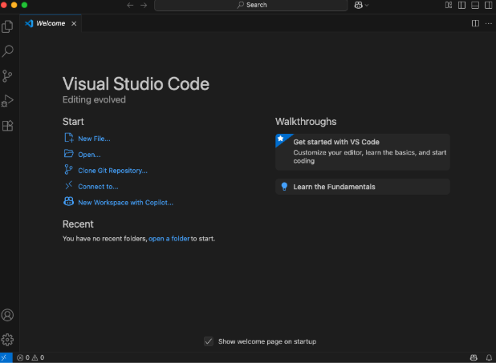Open the Manage gear icon
Viewport: 496px width, 363px height.
pos(8,340)
